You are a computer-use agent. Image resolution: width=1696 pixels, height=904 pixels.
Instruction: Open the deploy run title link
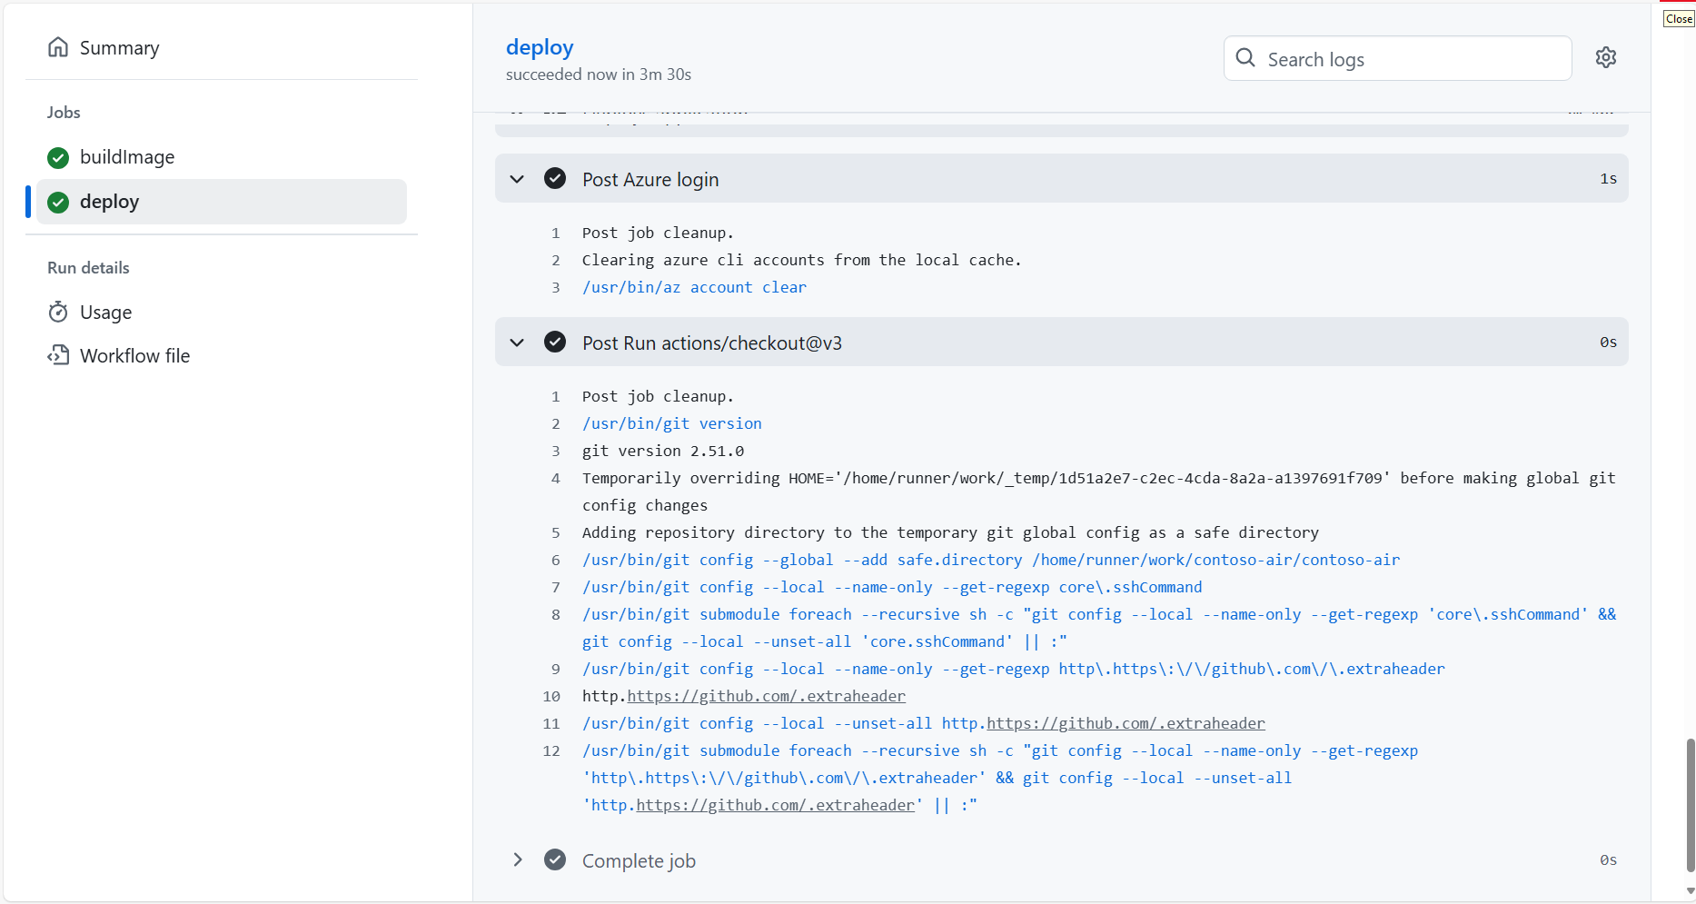pos(540,46)
